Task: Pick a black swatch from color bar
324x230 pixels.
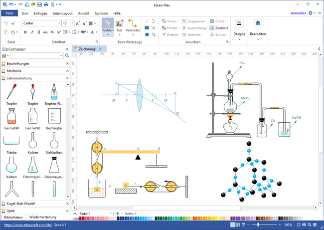Action: [280, 218]
